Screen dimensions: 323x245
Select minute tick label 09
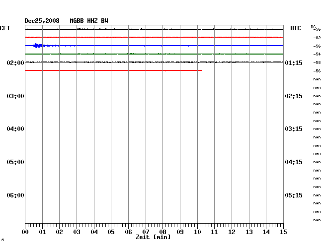(180, 232)
